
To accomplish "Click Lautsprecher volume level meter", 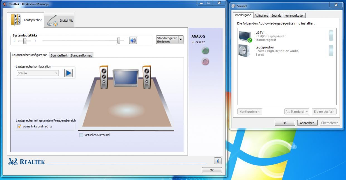I will 331,50.
